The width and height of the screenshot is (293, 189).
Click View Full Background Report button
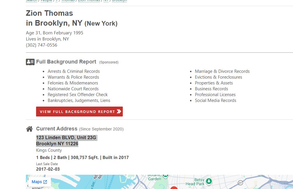(x=79, y=112)
